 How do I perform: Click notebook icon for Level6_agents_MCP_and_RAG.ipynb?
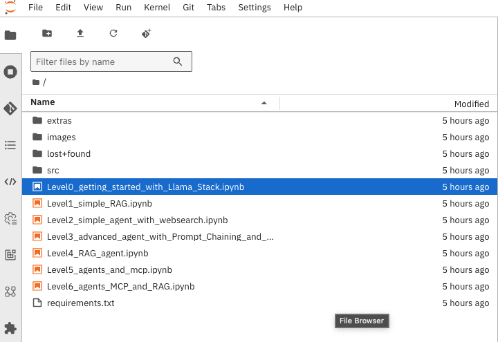point(37,287)
